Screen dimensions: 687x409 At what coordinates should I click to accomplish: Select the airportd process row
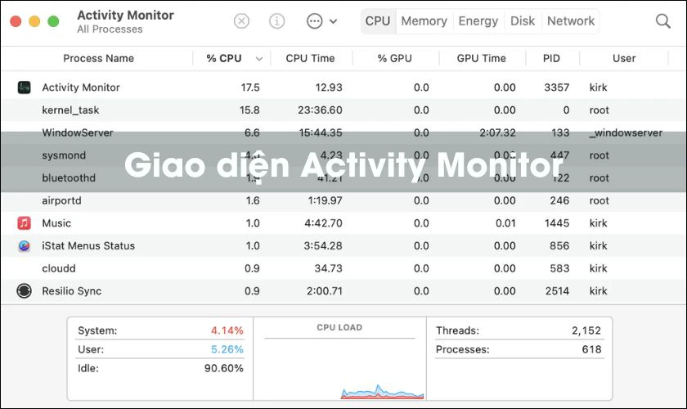343,200
